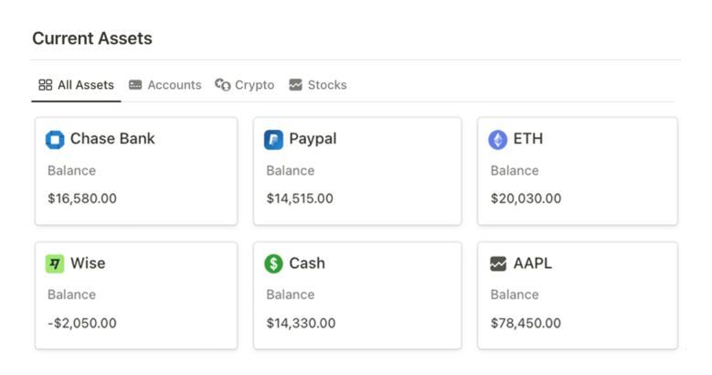Click the Ethereum diamond icon
The image size is (712, 375).
[498, 140]
